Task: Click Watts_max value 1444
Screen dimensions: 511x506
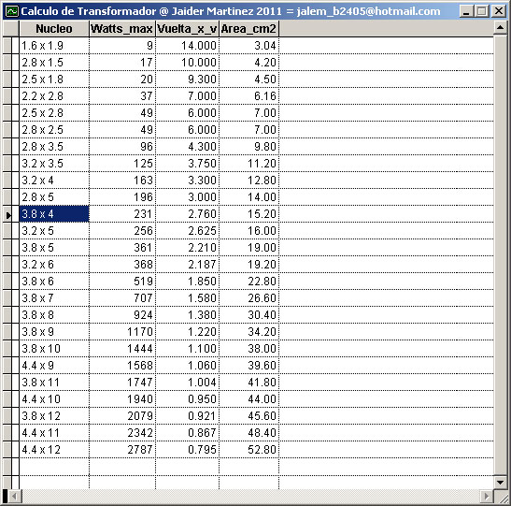Action: pos(122,349)
